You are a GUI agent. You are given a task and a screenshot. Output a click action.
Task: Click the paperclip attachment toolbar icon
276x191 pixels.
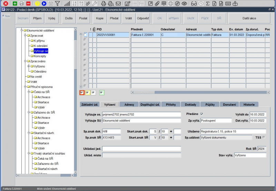coord(157,3)
